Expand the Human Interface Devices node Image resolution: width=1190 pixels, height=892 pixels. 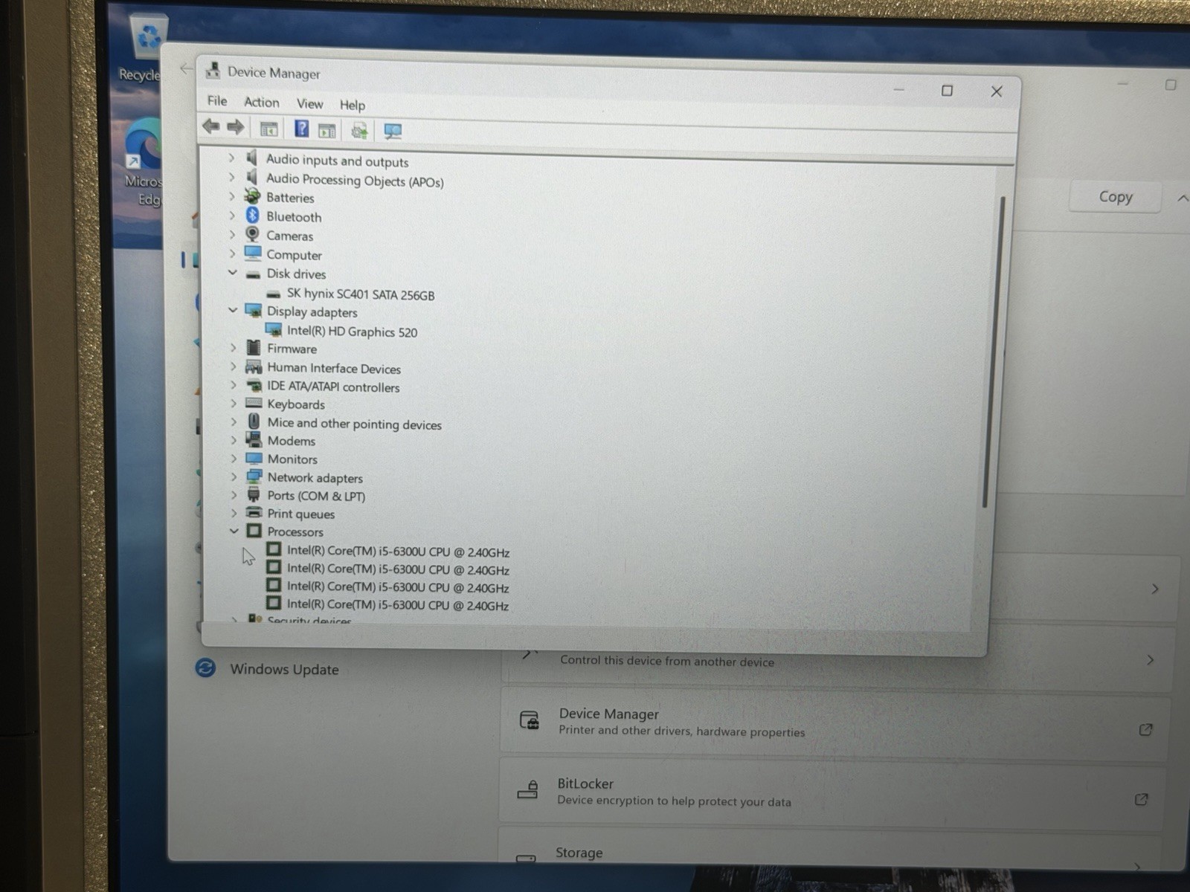[x=233, y=366]
